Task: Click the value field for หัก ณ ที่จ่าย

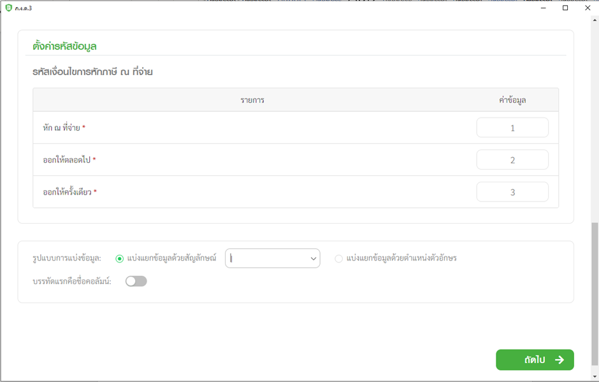Action: tap(512, 128)
